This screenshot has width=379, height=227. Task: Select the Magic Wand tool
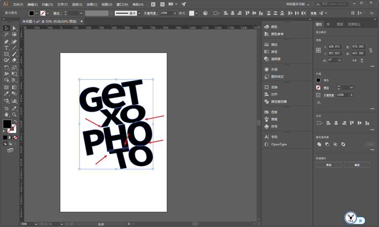6,35
